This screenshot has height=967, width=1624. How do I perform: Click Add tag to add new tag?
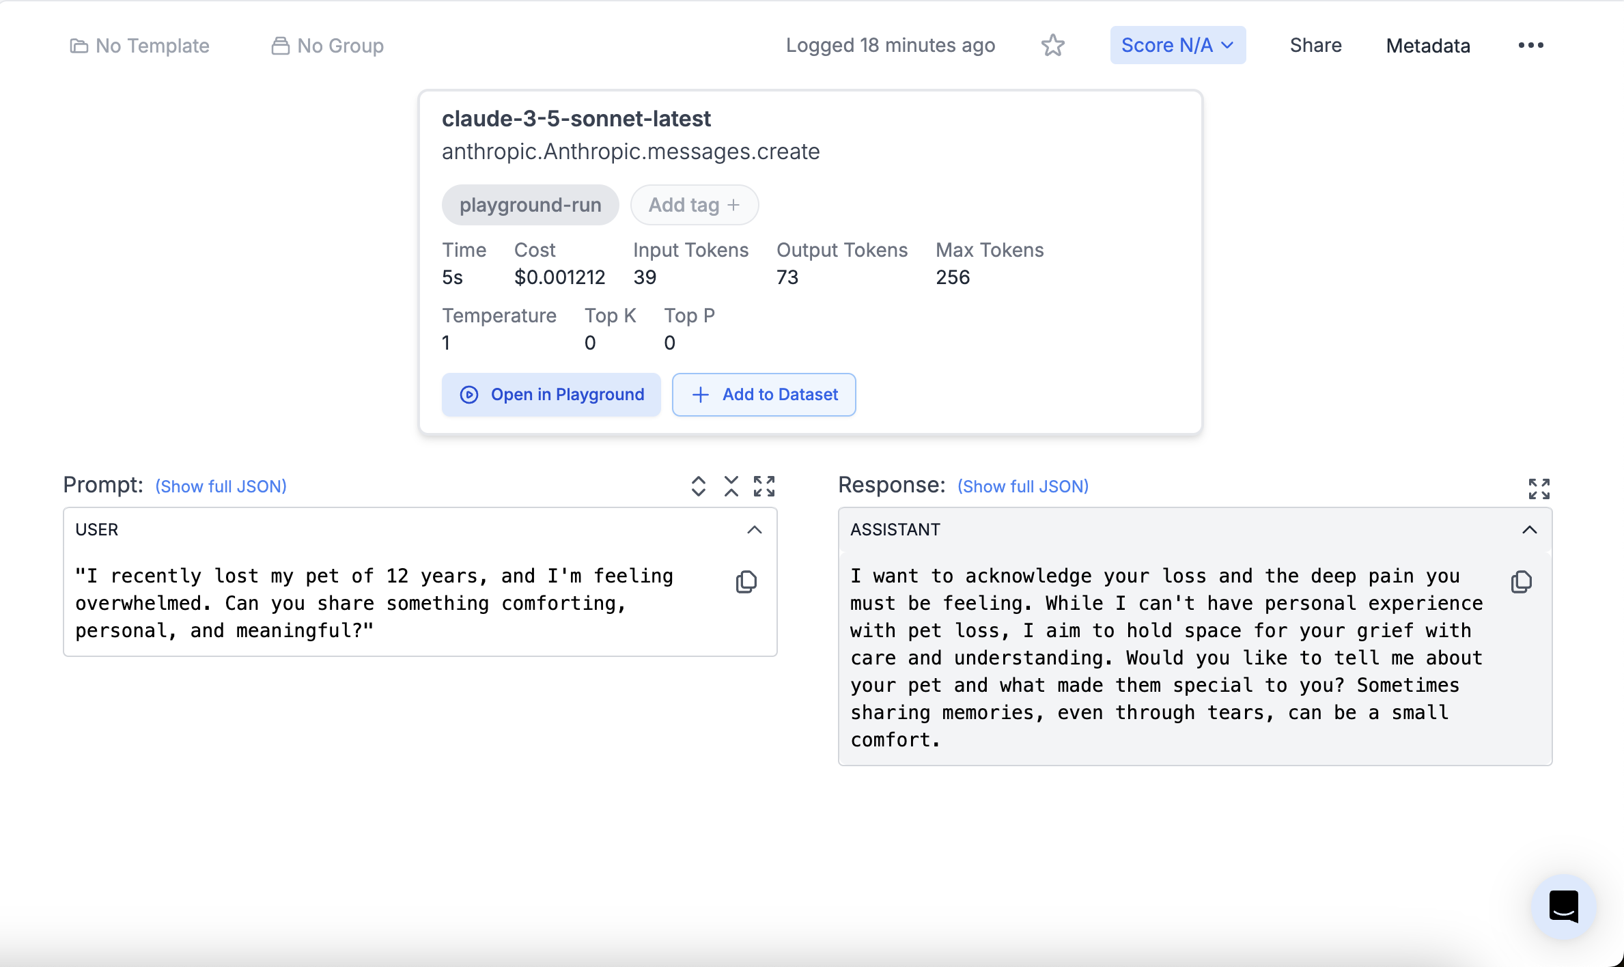click(694, 205)
